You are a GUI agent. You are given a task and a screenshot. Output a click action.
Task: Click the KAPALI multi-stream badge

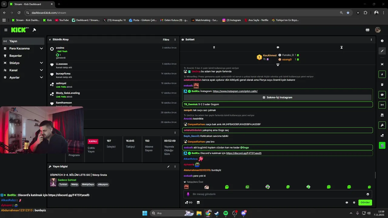pos(93,141)
